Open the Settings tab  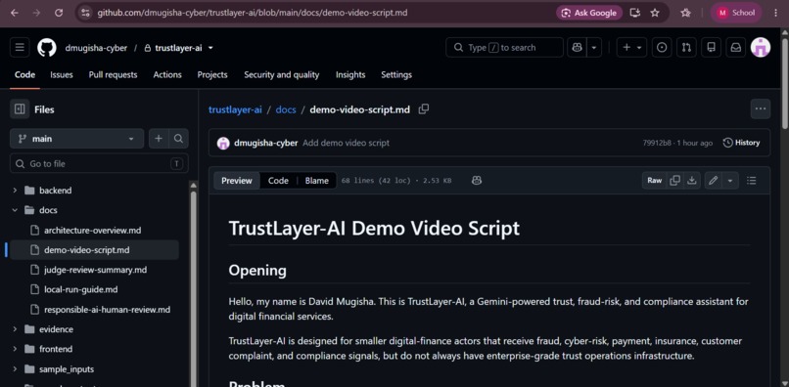pyautogui.click(x=396, y=75)
